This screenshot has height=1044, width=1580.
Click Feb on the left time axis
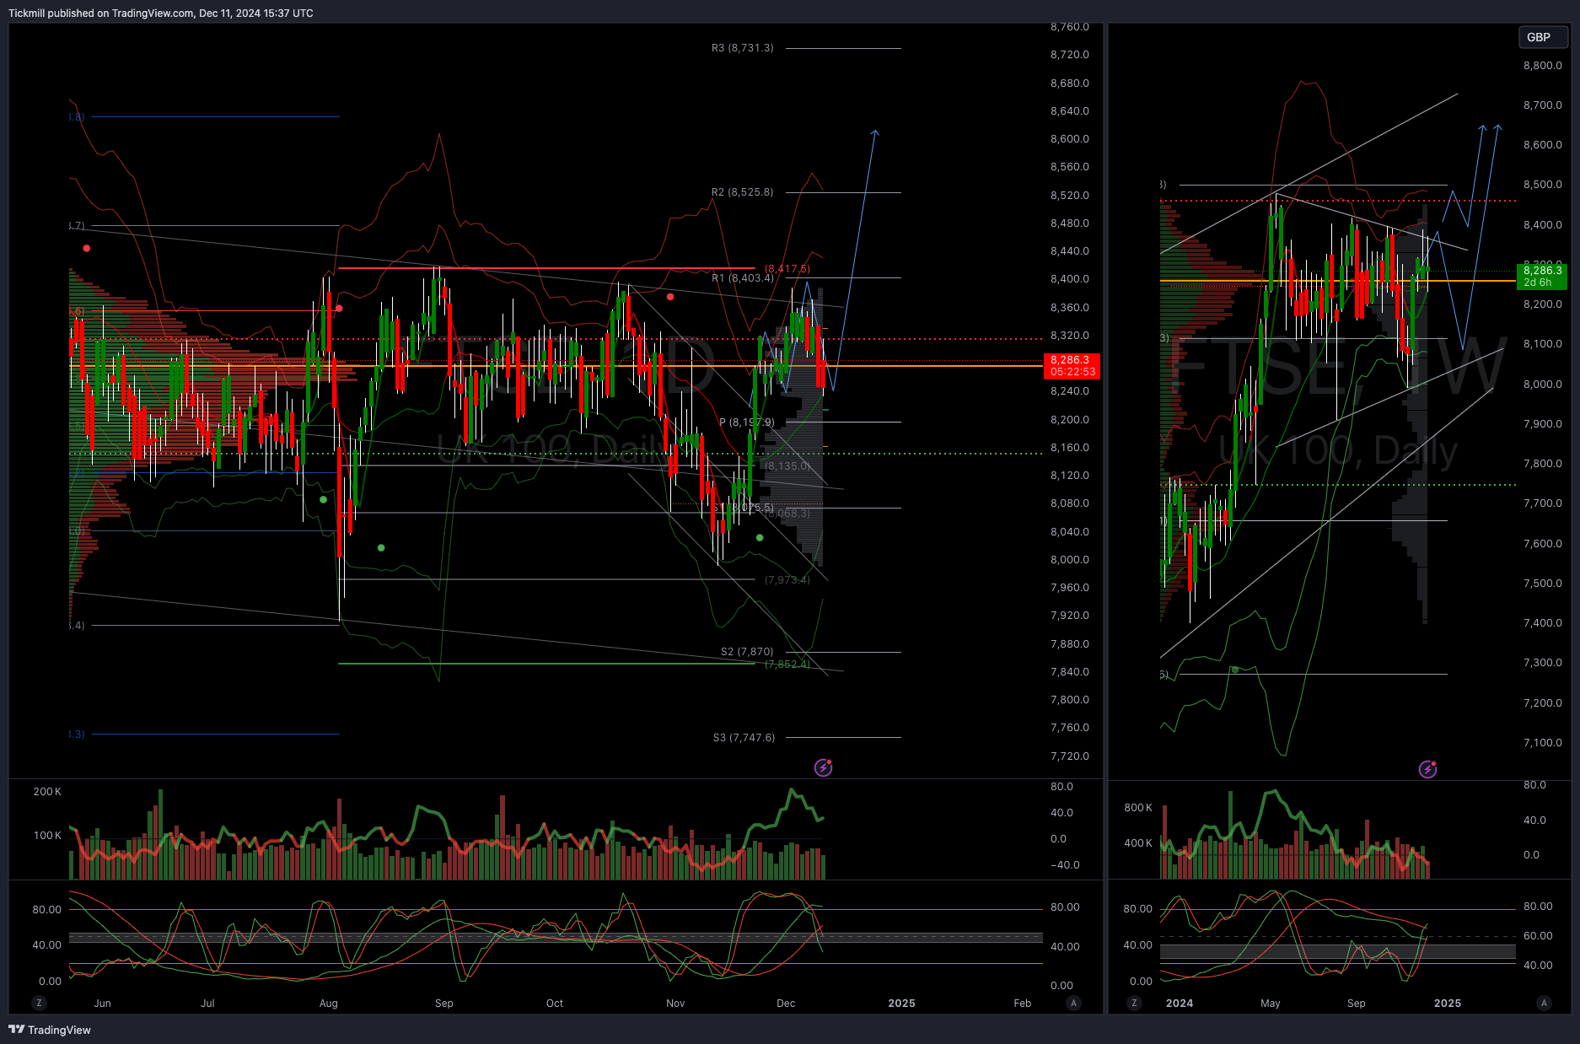(x=1022, y=1003)
